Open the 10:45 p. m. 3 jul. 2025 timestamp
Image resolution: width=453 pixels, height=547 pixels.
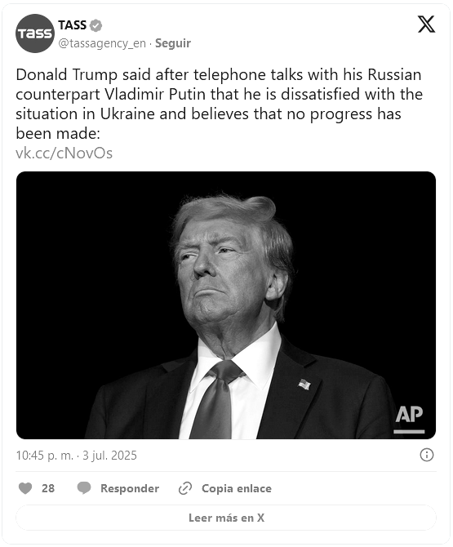pos(77,456)
